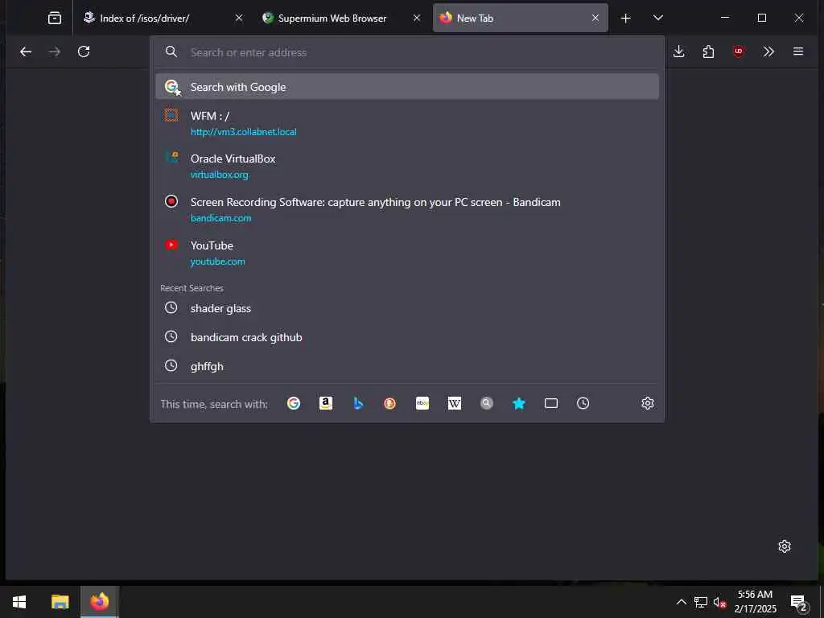Click Firefox taskbar icon
824x618 pixels.
[99, 602]
